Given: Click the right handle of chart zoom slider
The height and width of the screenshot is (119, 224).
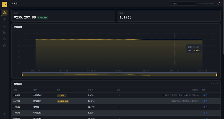Looking at the screenshot, I should tap(217, 75).
